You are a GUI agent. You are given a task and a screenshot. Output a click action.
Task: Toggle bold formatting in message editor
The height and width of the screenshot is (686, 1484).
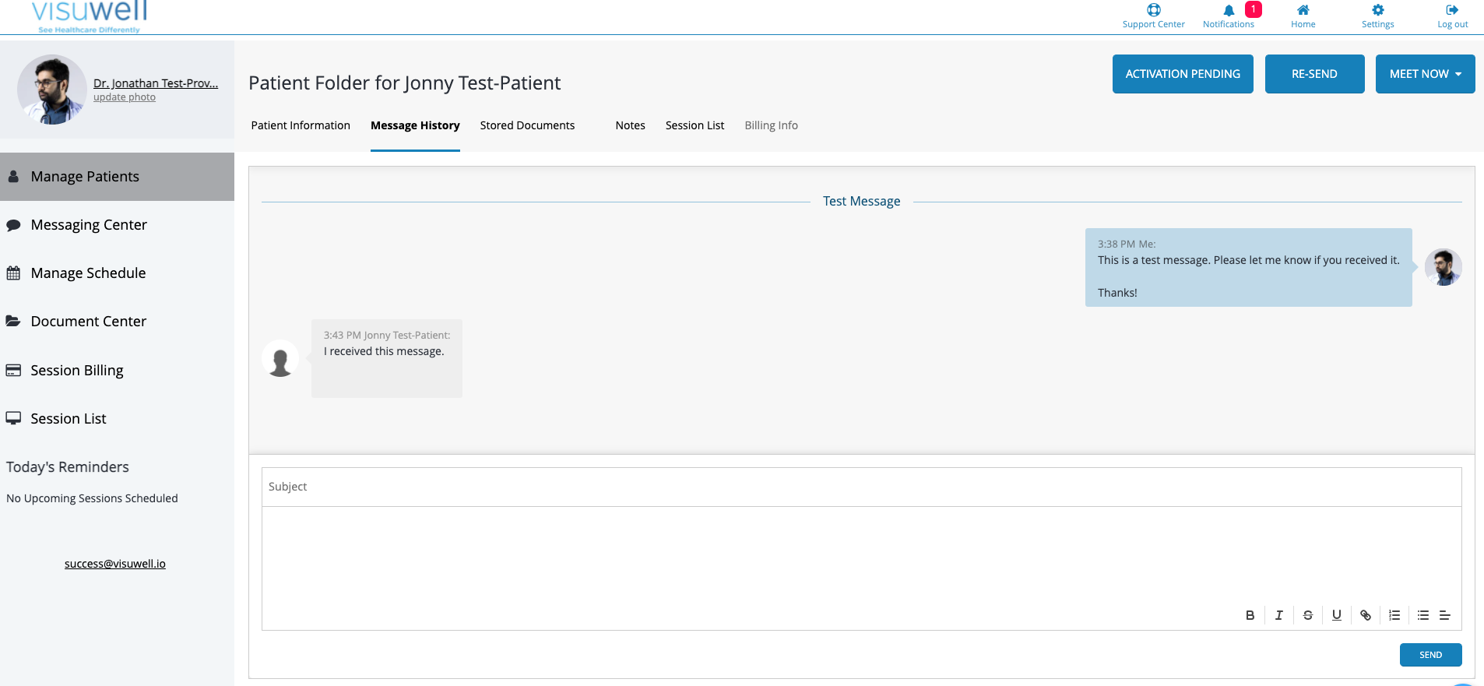coord(1250,615)
